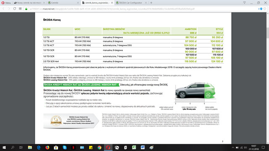The height and width of the screenshot is (151, 269).
Task: Launch File Explorer from taskbar
Action: [30, 147]
